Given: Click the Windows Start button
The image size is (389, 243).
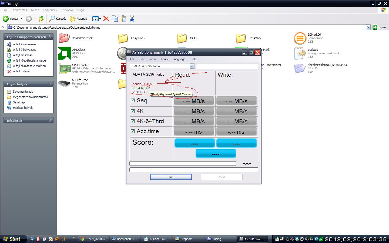Looking at the screenshot, I should pos(13,239).
